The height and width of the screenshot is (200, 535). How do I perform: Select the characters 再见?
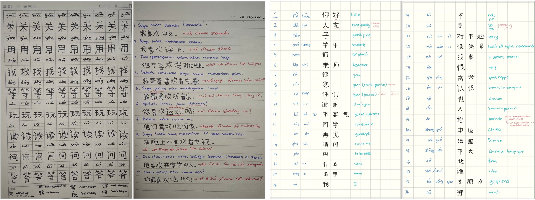tap(331, 134)
